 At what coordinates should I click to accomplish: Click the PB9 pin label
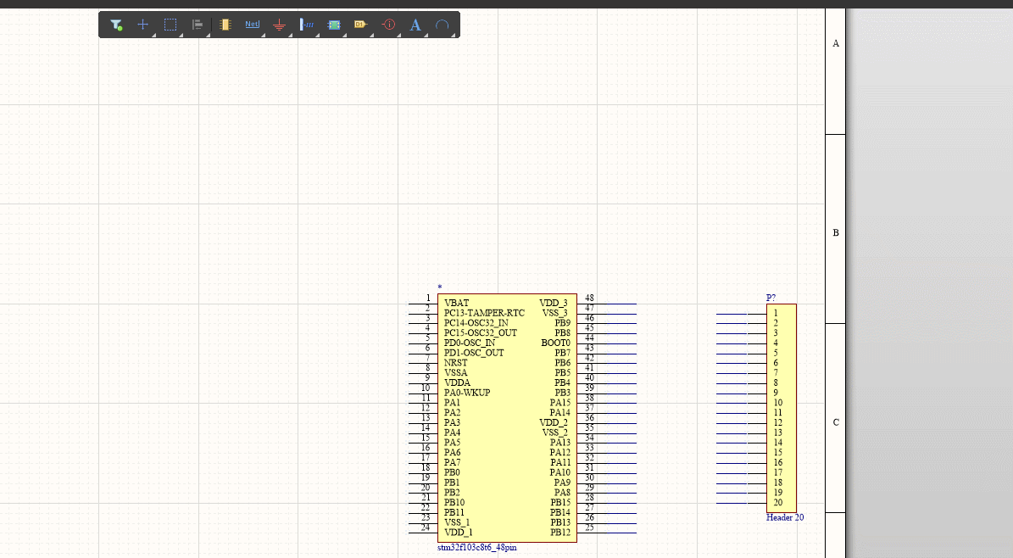pyautogui.click(x=563, y=322)
